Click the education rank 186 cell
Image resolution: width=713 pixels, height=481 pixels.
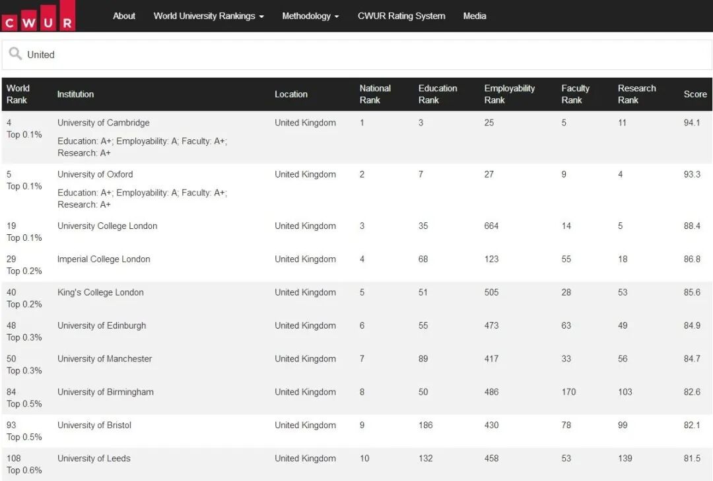(426, 425)
